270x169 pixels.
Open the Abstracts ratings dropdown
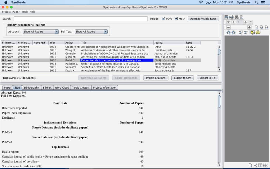(41, 32)
